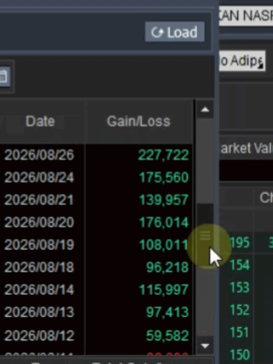Click the value 154 in right panel
Image resolution: width=273 pixels, height=364 pixels.
point(240,265)
